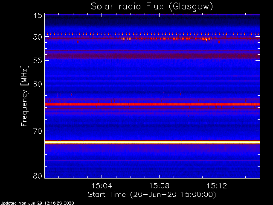This screenshot has width=273, height=205.
Task: Click the 55 frequency tick label
Action: tap(38, 61)
